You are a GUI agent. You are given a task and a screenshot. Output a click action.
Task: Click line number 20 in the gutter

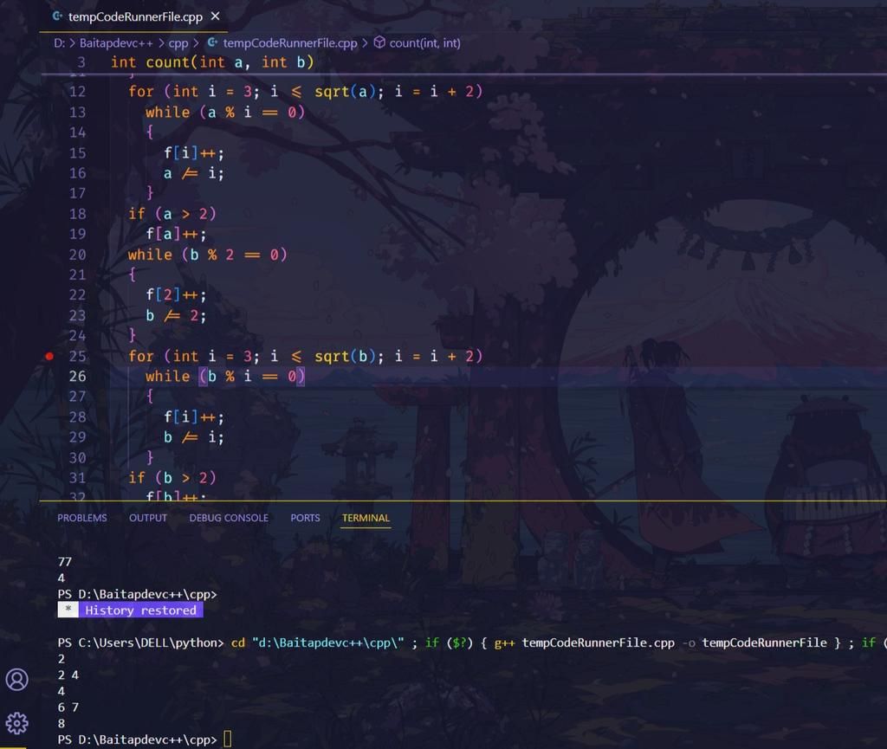click(x=77, y=255)
